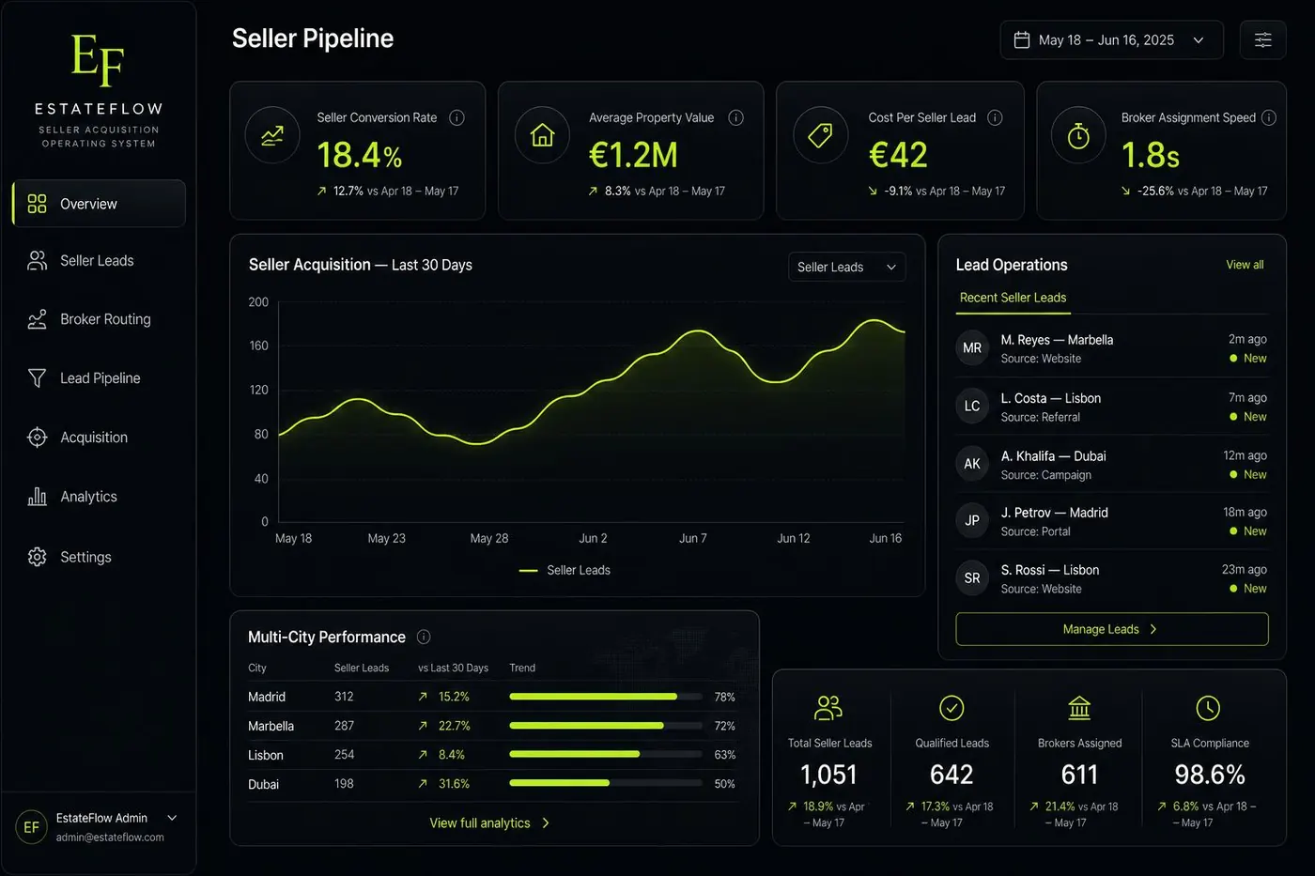Screen dimensions: 1315x876
Task: Click the Analytics bar chart icon
Action: pos(37,497)
